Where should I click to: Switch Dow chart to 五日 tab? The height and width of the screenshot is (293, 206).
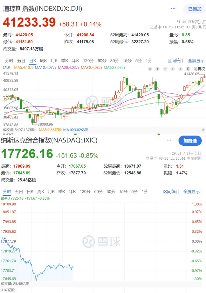[x=21, y=61]
